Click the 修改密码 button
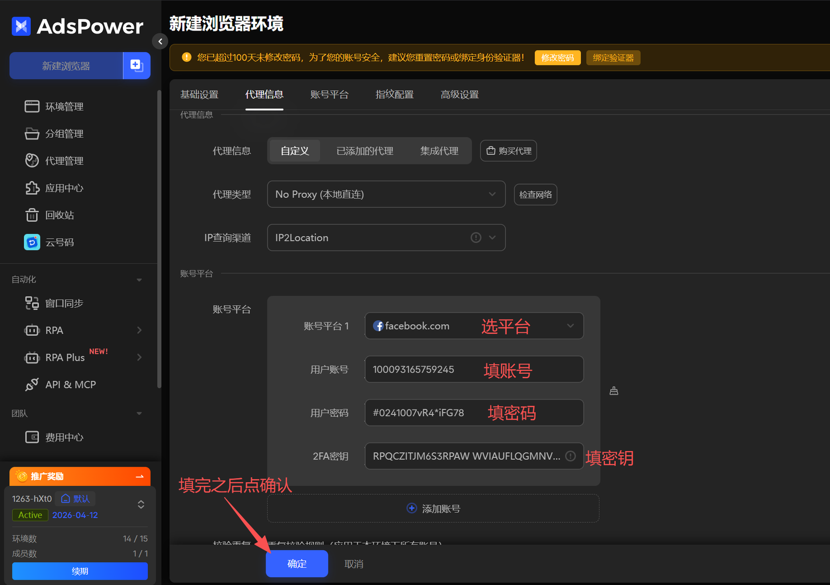This screenshot has height=585, width=830. tap(558, 58)
